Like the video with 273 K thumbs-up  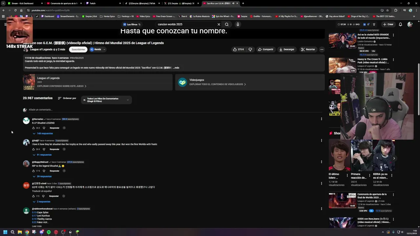pyautogui.click(x=239, y=49)
